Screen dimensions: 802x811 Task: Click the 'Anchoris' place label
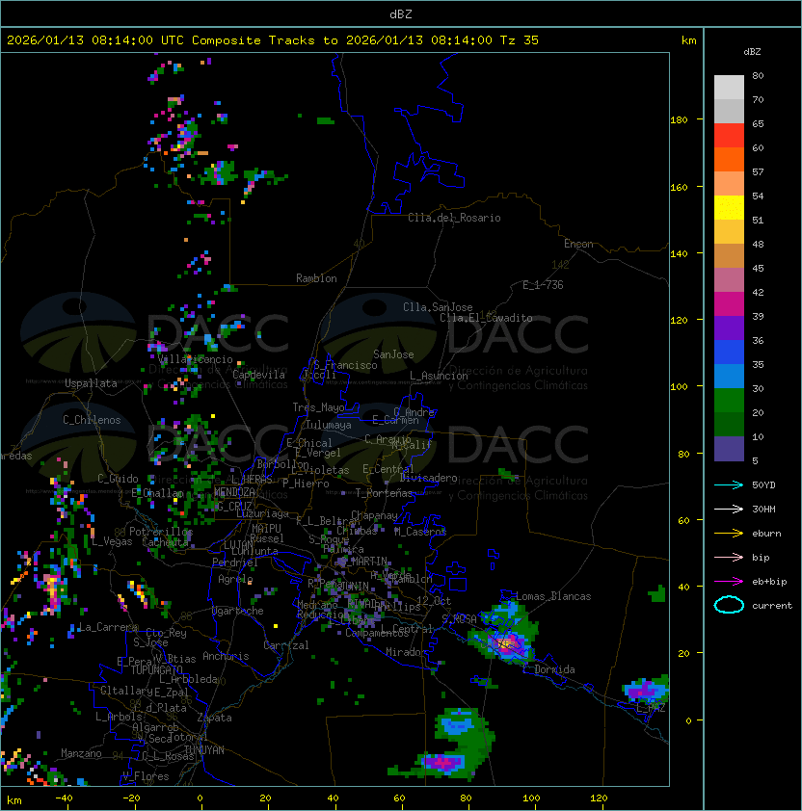click(226, 656)
